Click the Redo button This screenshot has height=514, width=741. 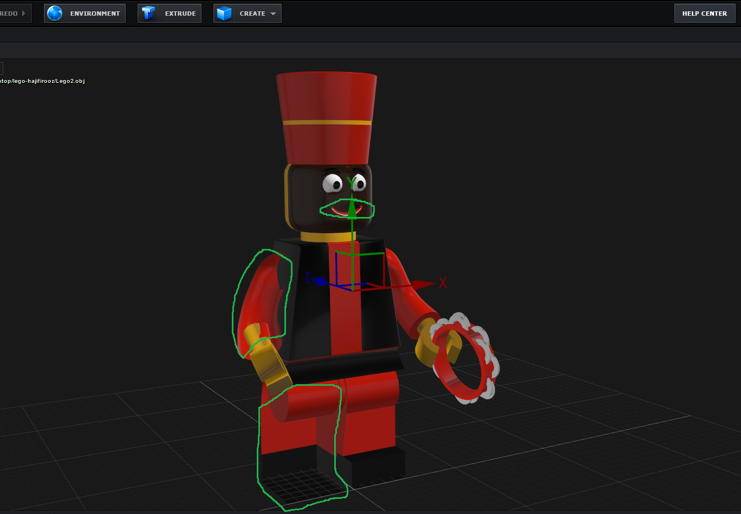[15, 14]
